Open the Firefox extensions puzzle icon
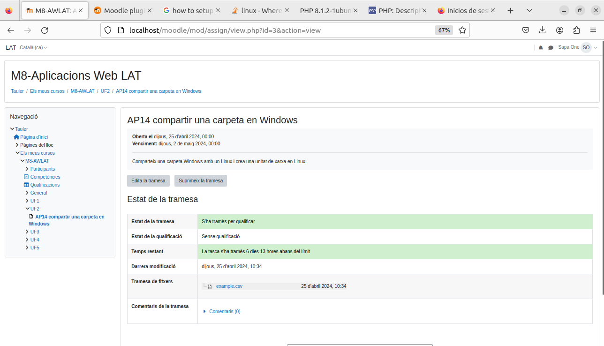The width and height of the screenshot is (604, 346). 576,30
